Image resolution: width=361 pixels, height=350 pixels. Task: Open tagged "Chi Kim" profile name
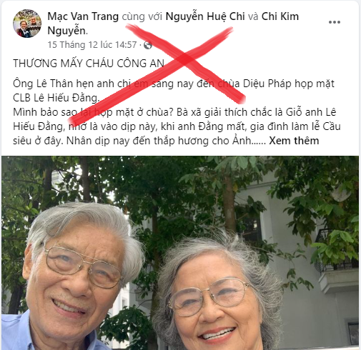click(x=280, y=16)
